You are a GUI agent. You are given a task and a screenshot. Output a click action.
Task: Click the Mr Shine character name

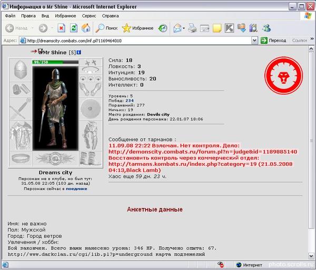(x=55, y=52)
